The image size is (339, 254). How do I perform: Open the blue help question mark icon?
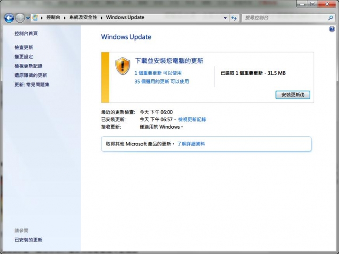(332, 29)
